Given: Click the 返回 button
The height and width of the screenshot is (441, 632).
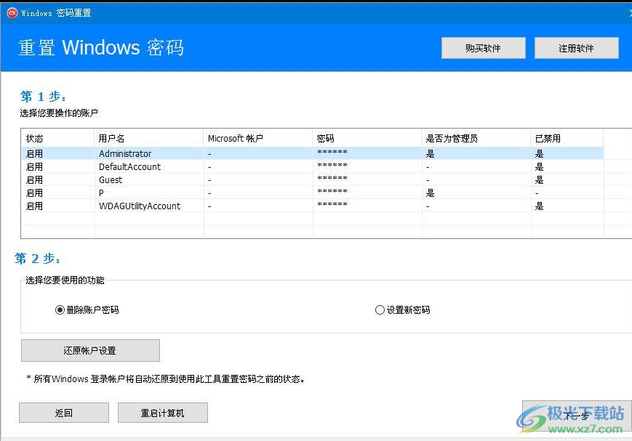Looking at the screenshot, I should pyautogui.click(x=64, y=413).
